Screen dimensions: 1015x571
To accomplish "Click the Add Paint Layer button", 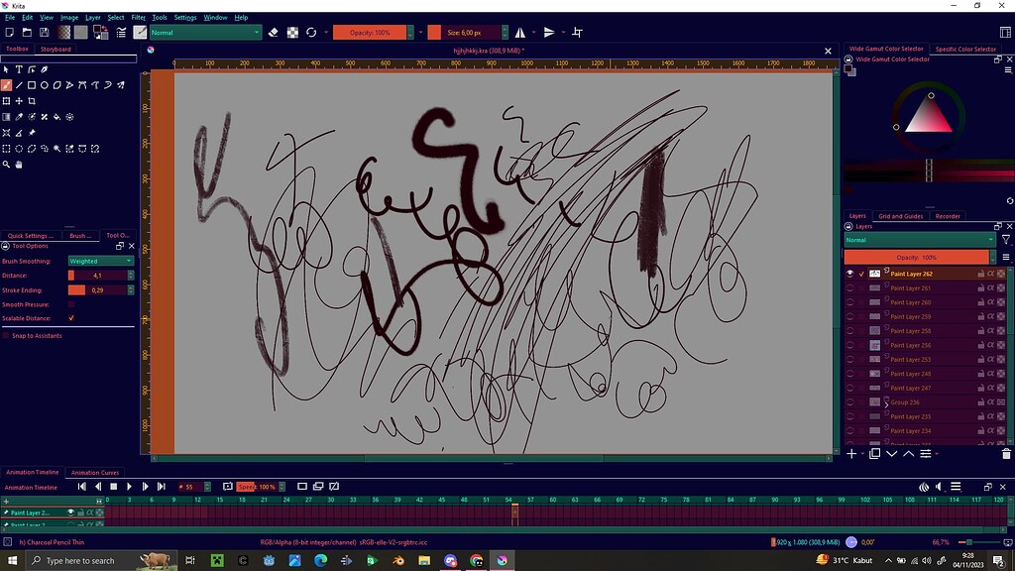I will point(850,453).
